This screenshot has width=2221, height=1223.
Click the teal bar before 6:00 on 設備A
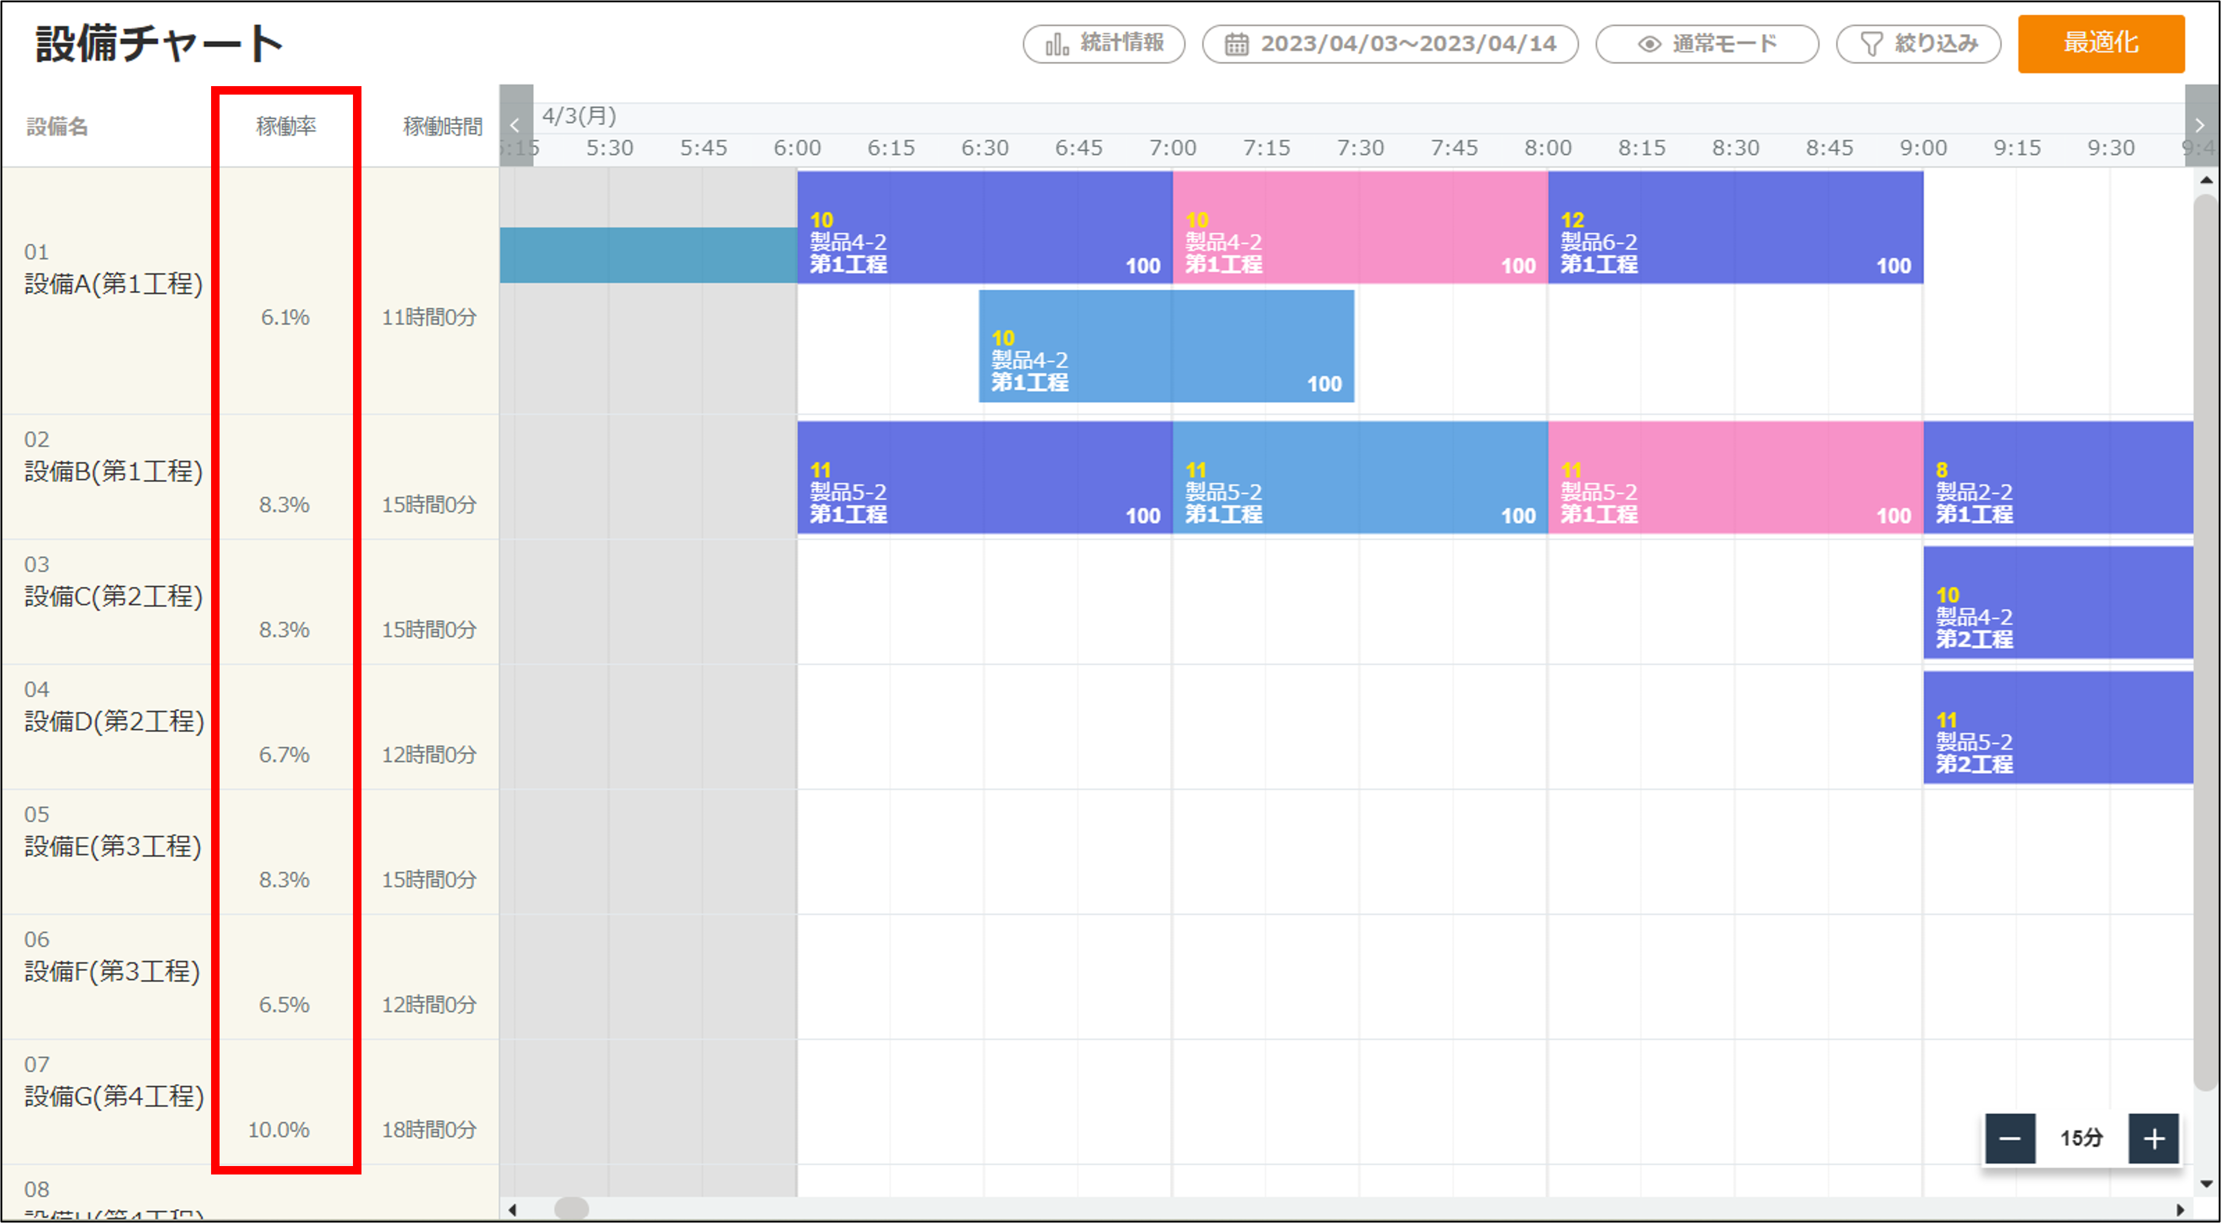648,255
